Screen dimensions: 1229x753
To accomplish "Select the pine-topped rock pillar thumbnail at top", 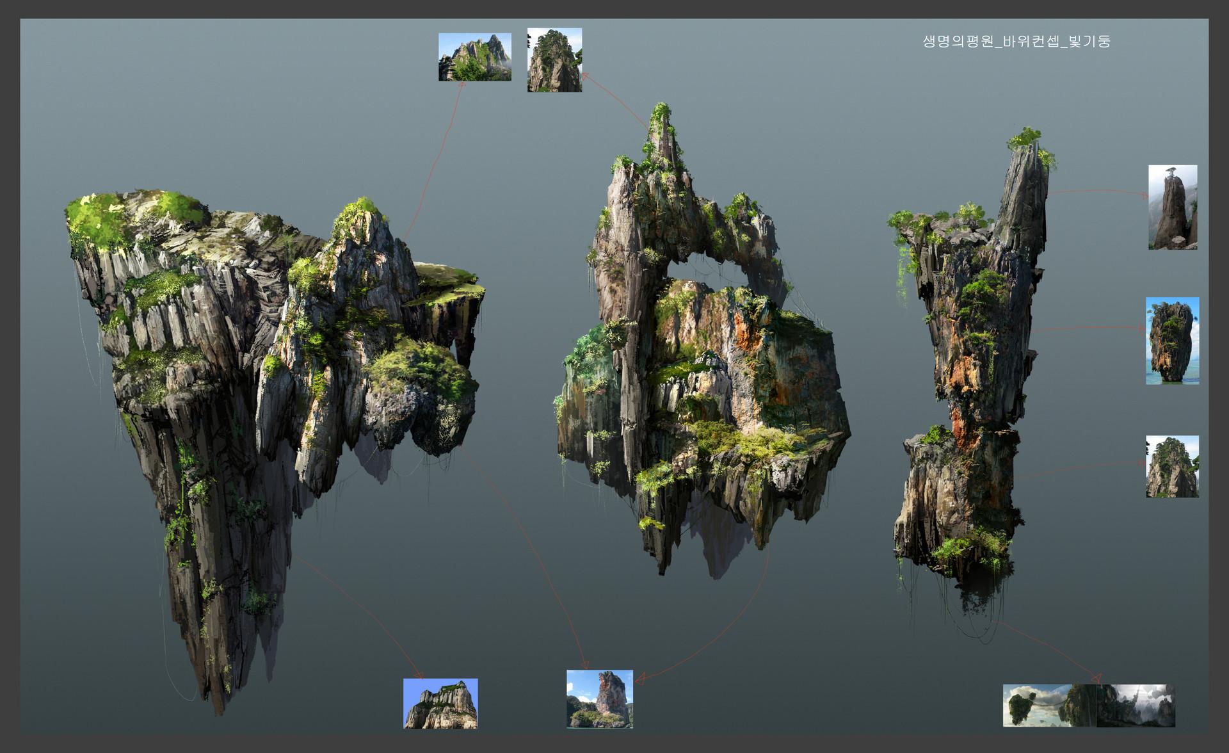I will click(x=554, y=60).
